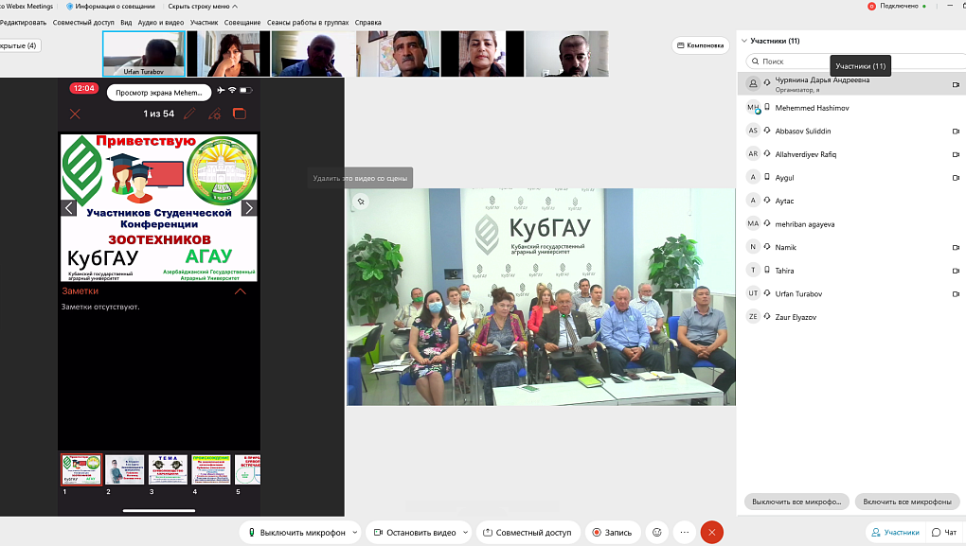
Task: Click Tahira's device icon
Action: 767,271
